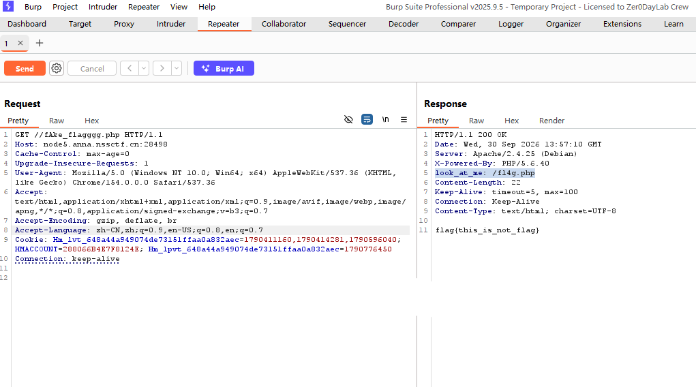Switch to the Collaborator tab

click(284, 24)
